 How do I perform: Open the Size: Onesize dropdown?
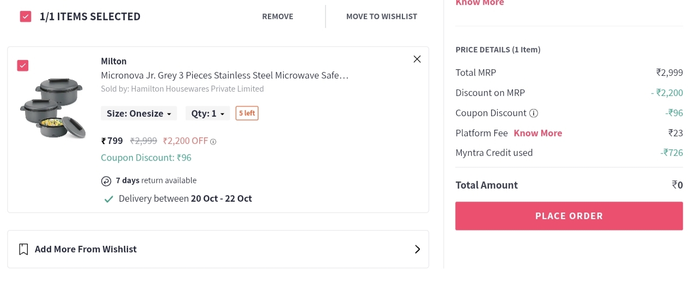point(139,113)
